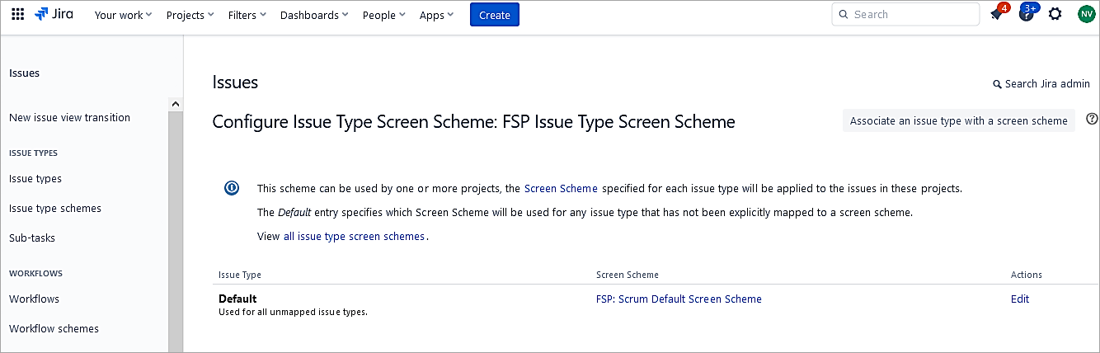Open FSP: Scrum Default Screen Scheme link
Viewport: 1100px width, 353px height.
[679, 299]
